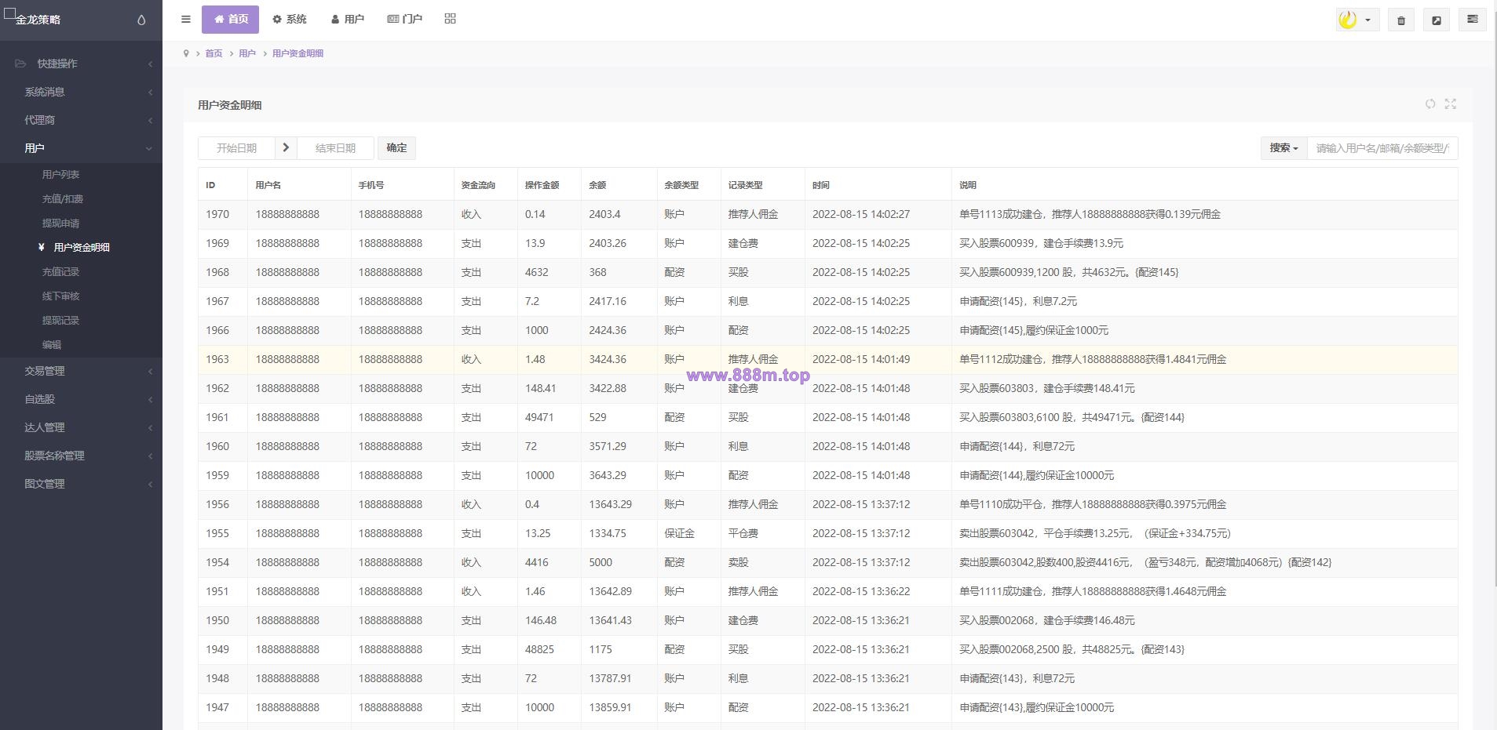Click 平仓费 record type in row 1955
Image resolution: width=1497 pixels, height=730 pixels.
[743, 533]
